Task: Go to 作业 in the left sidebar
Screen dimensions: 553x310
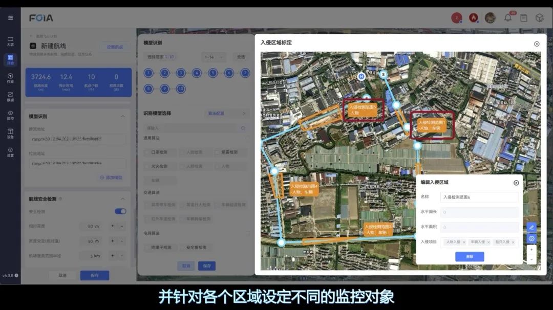Action: point(10,78)
